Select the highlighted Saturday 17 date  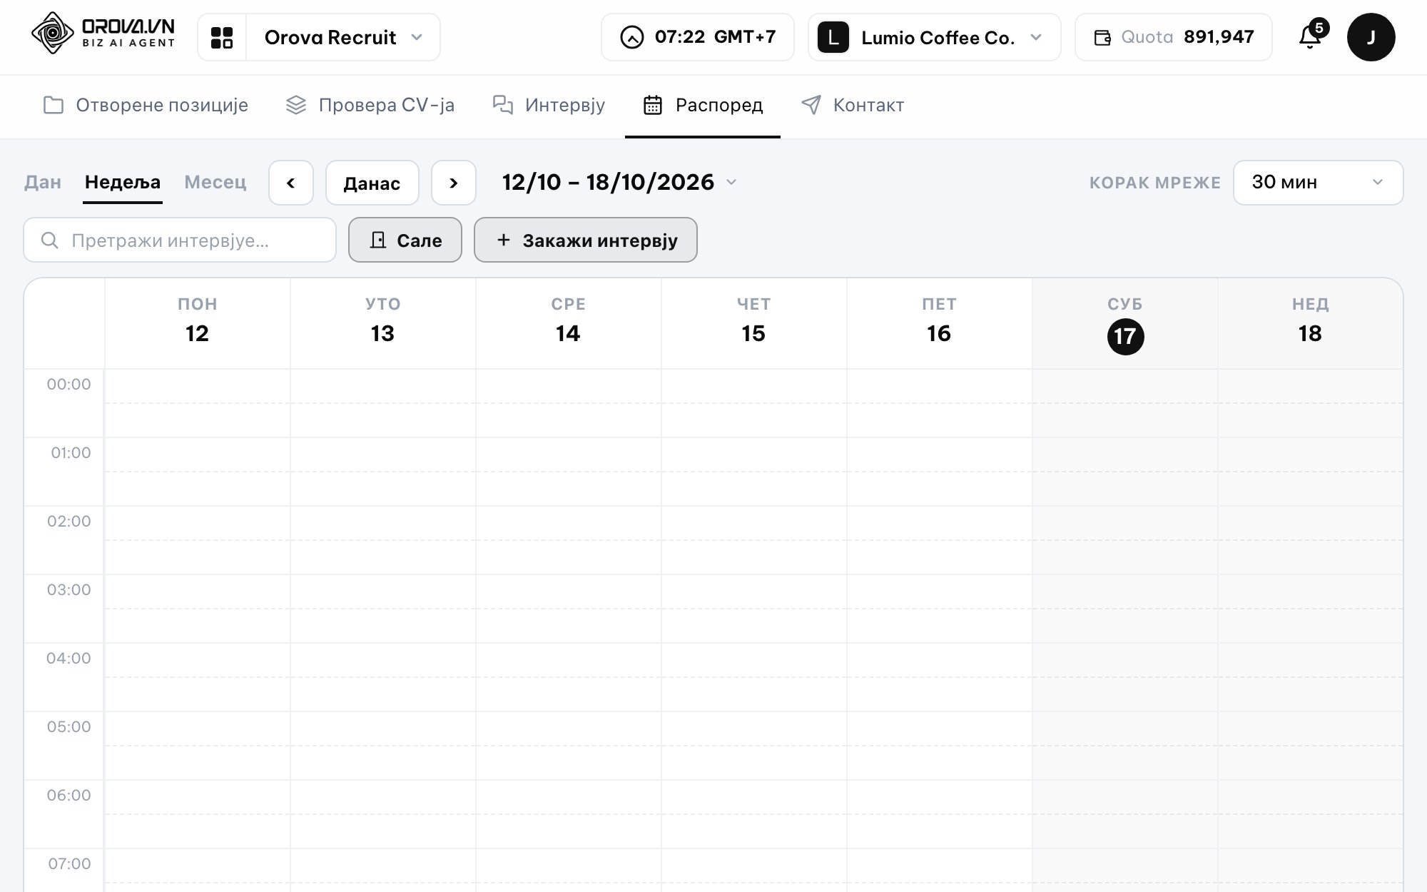[1125, 336]
